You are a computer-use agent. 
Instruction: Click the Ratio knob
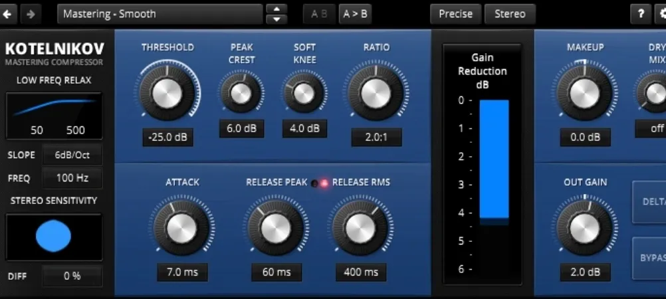coord(376,94)
